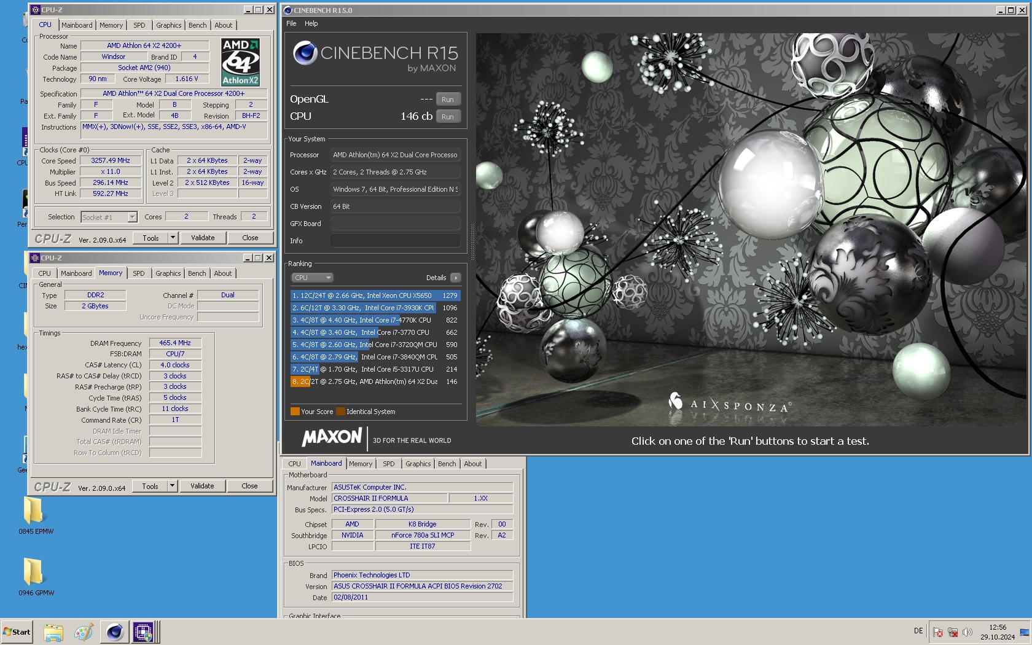Select the Graphics tab in the Mainboard CPU-Z window
Viewport: 1032px width, 645px height.
coord(418,464)
